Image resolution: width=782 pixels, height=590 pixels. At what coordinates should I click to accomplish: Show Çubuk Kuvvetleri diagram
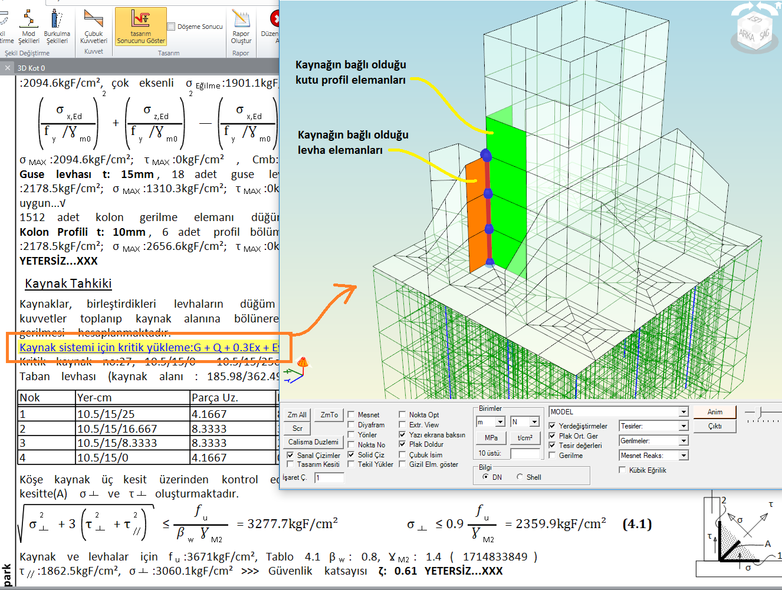point(93,27)
